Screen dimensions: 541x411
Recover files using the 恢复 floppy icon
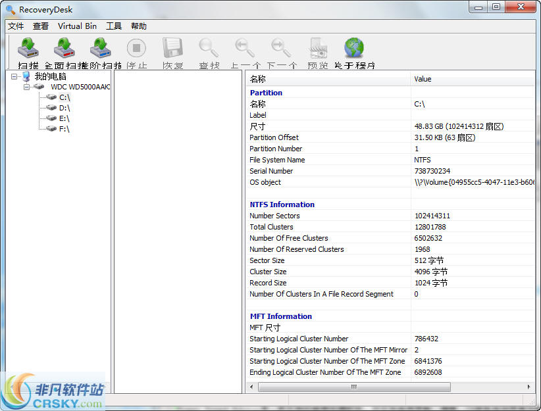[172, 47]
